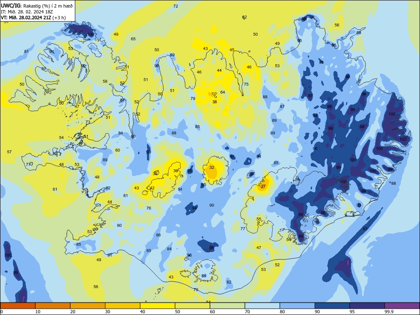
Task: Click the humidity value '75' on the map
Action: click(246, 84)
